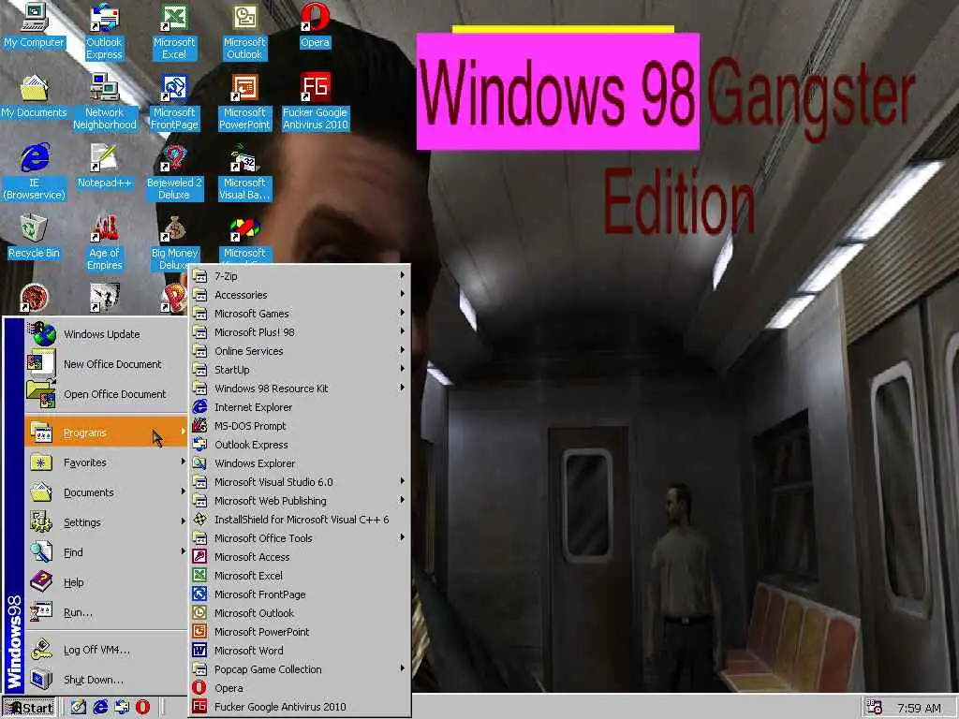Expand Microsoft Visual Studio 6.0 folder
This screenshot has height=719, width=959.
pyautogui.click(x=300, y=482)
